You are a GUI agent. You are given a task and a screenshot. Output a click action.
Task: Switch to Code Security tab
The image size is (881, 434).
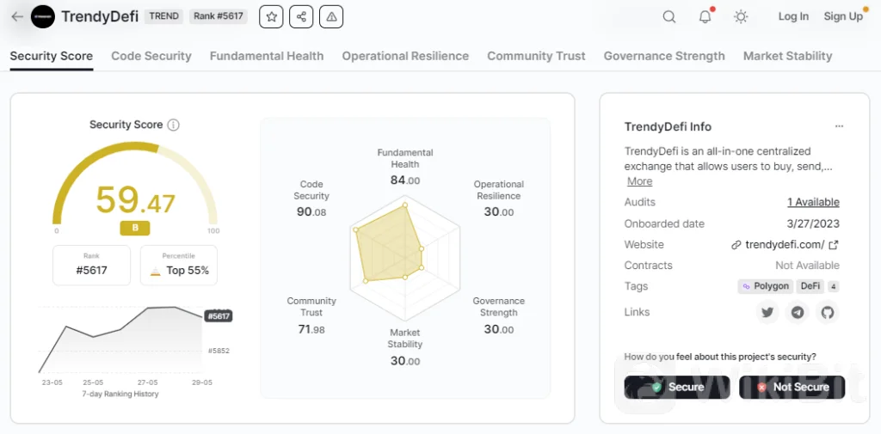[151, 56]
